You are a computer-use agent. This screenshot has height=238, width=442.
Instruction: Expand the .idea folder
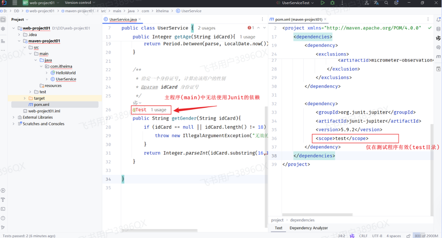[19, 34]
